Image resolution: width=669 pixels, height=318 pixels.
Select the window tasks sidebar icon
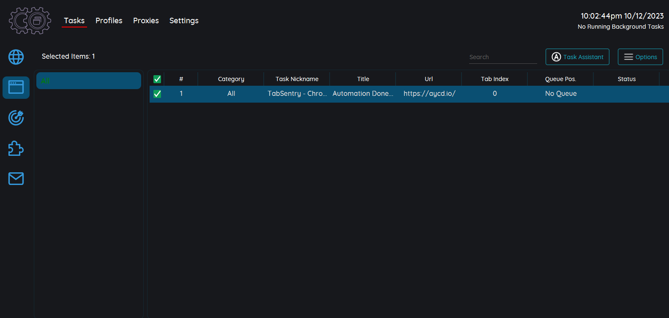[x=16, y=87]
